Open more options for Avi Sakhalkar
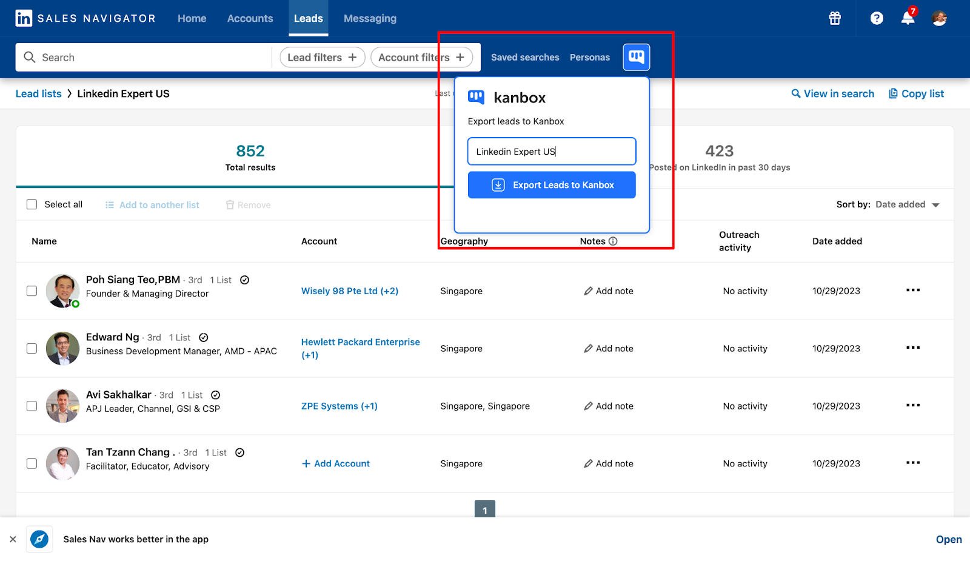Image resolution: width=970 pixels, height=561 pixels. coord(913,405)
